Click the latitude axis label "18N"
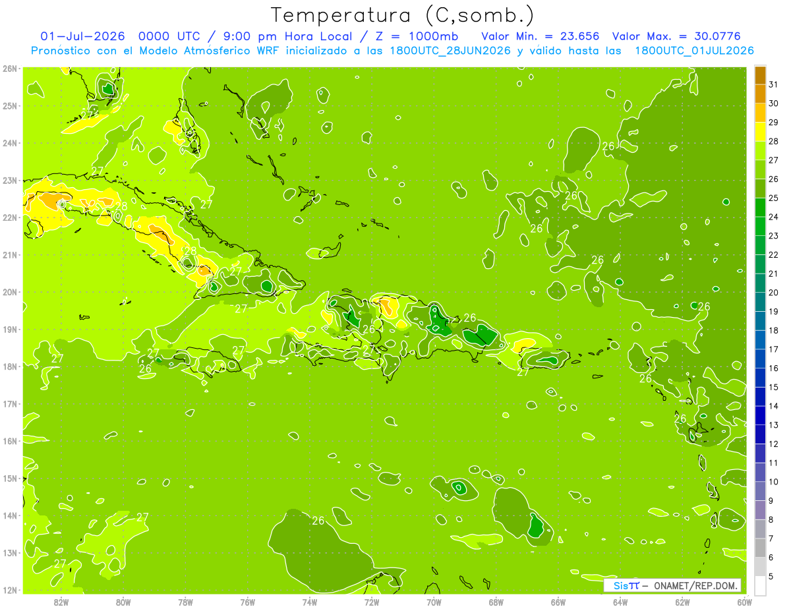This screenshot has width=791, height=611. click(x=10, y=366)
